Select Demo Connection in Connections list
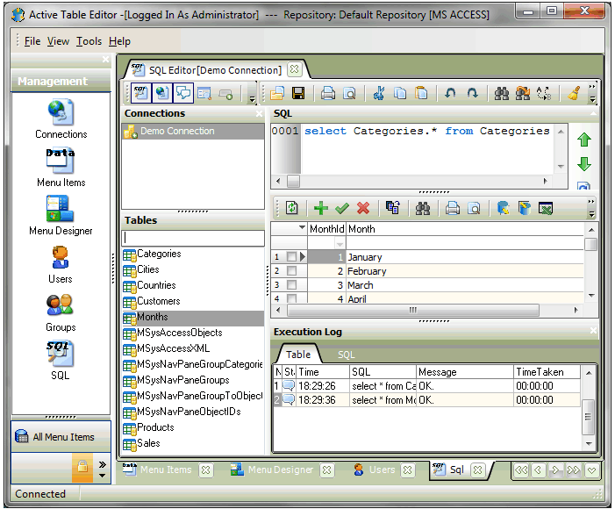Viewport: 615px width, 509px height. 176,132
